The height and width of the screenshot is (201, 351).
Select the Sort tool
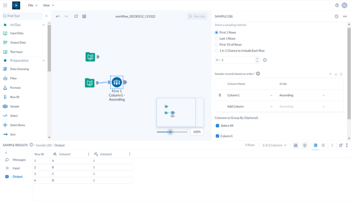tap(9, 135)
